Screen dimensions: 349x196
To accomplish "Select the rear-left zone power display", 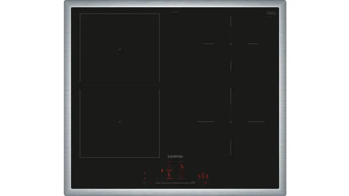I will 169,167.
